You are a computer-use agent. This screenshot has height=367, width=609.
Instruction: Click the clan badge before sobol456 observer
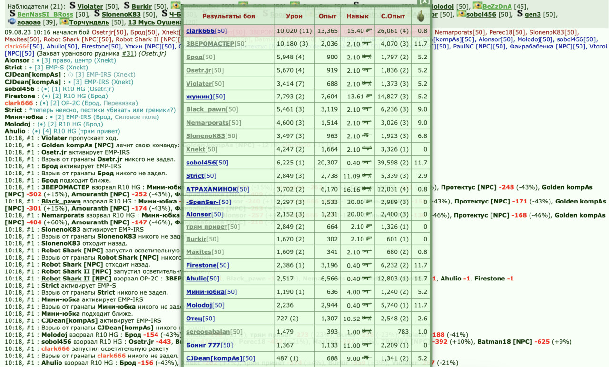tap(461, 14)
